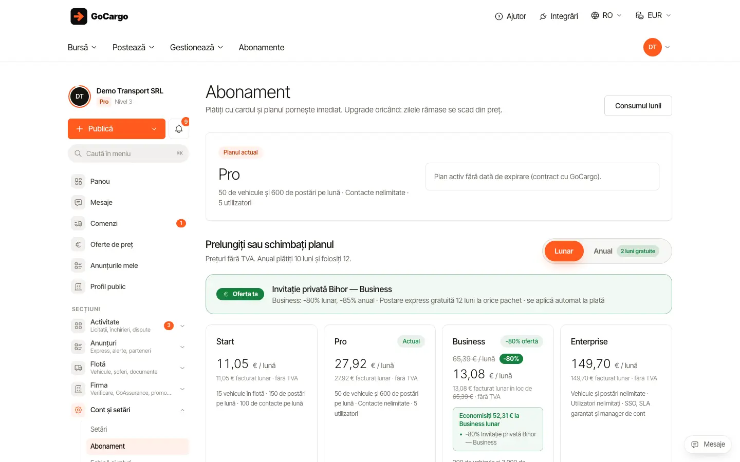This screenshot has height=462, width=740.
Task: Open the RO language dropdown
Action: pyautogui.click(x=606, y=15)
